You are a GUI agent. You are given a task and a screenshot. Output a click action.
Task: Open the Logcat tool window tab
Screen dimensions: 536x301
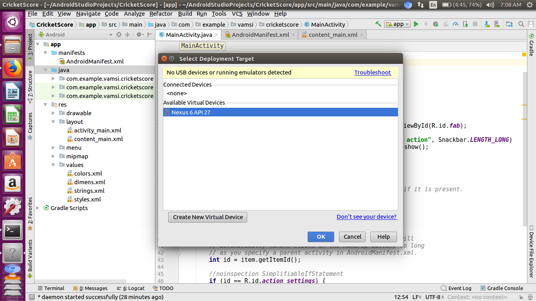click(x=130, y=288)
